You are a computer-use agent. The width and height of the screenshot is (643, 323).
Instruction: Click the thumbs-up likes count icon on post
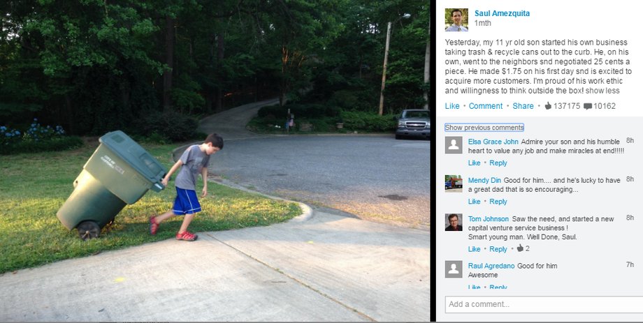tap(548, 106)
